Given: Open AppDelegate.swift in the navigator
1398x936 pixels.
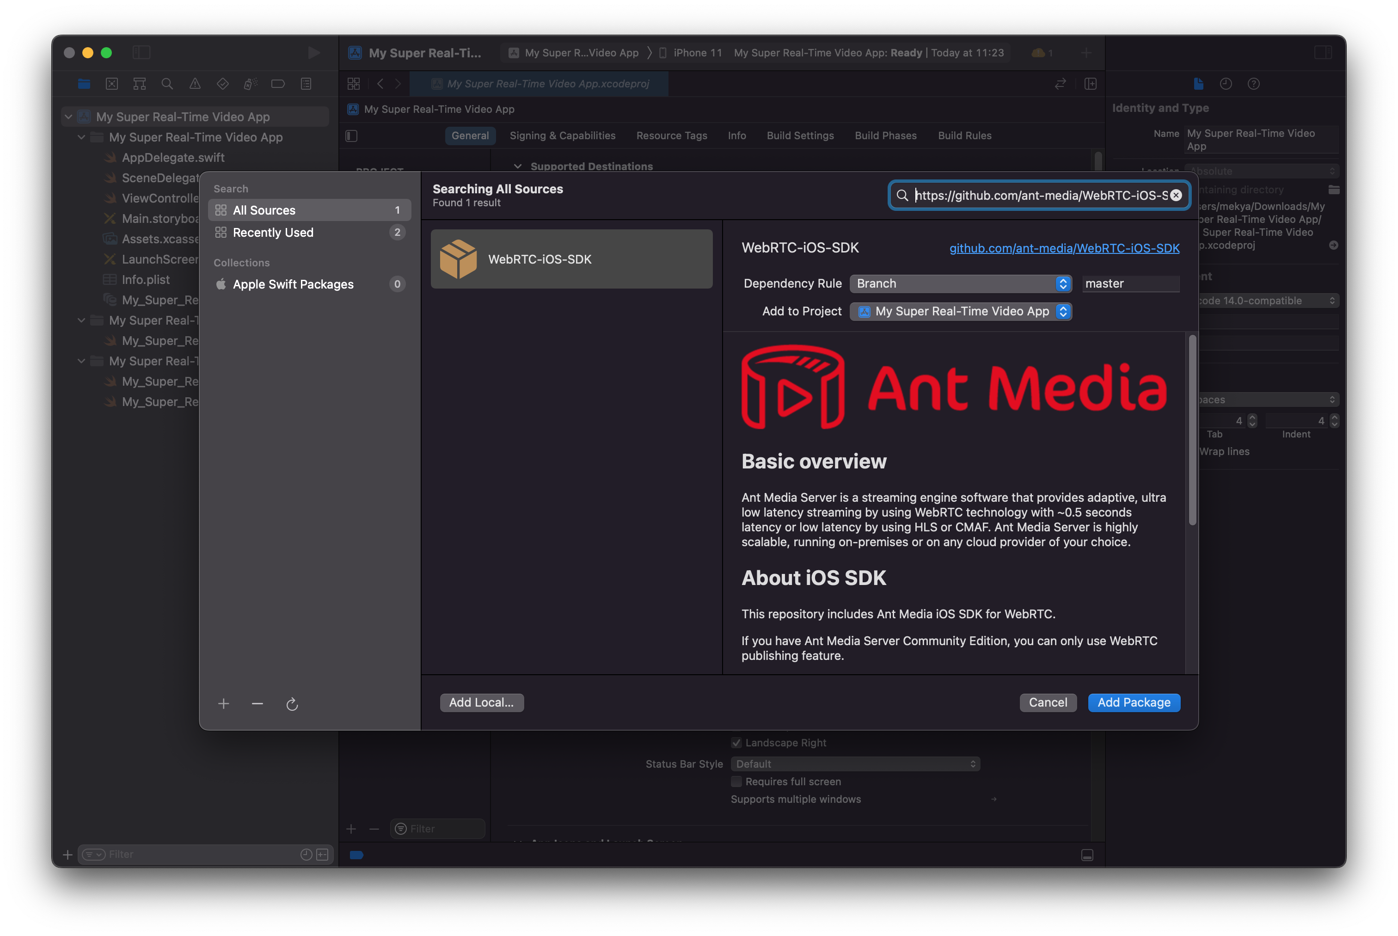Looking at the screenshot, I should point(173,158).
